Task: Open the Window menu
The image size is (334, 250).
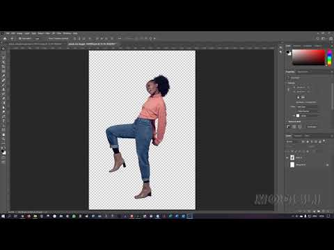Action: [67, 33]
